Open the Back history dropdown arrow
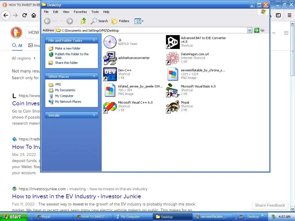Screen dimensions: 295x221 point(62,21)
